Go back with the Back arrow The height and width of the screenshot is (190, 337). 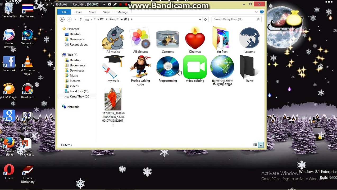pyautogui.click(x=62, y=19)
